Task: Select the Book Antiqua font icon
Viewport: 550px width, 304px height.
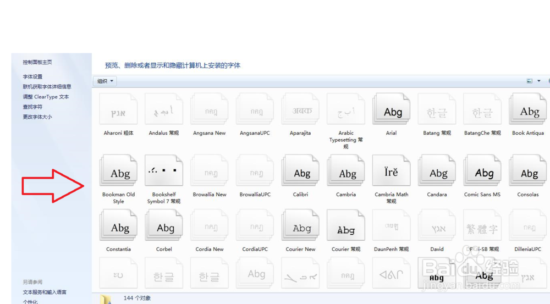Action: (528, 109)
